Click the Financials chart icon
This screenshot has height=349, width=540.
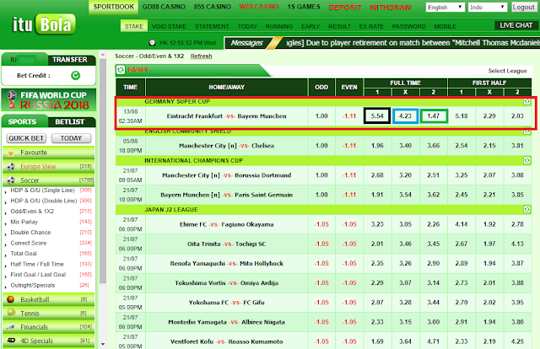click(x=11, y=327)
